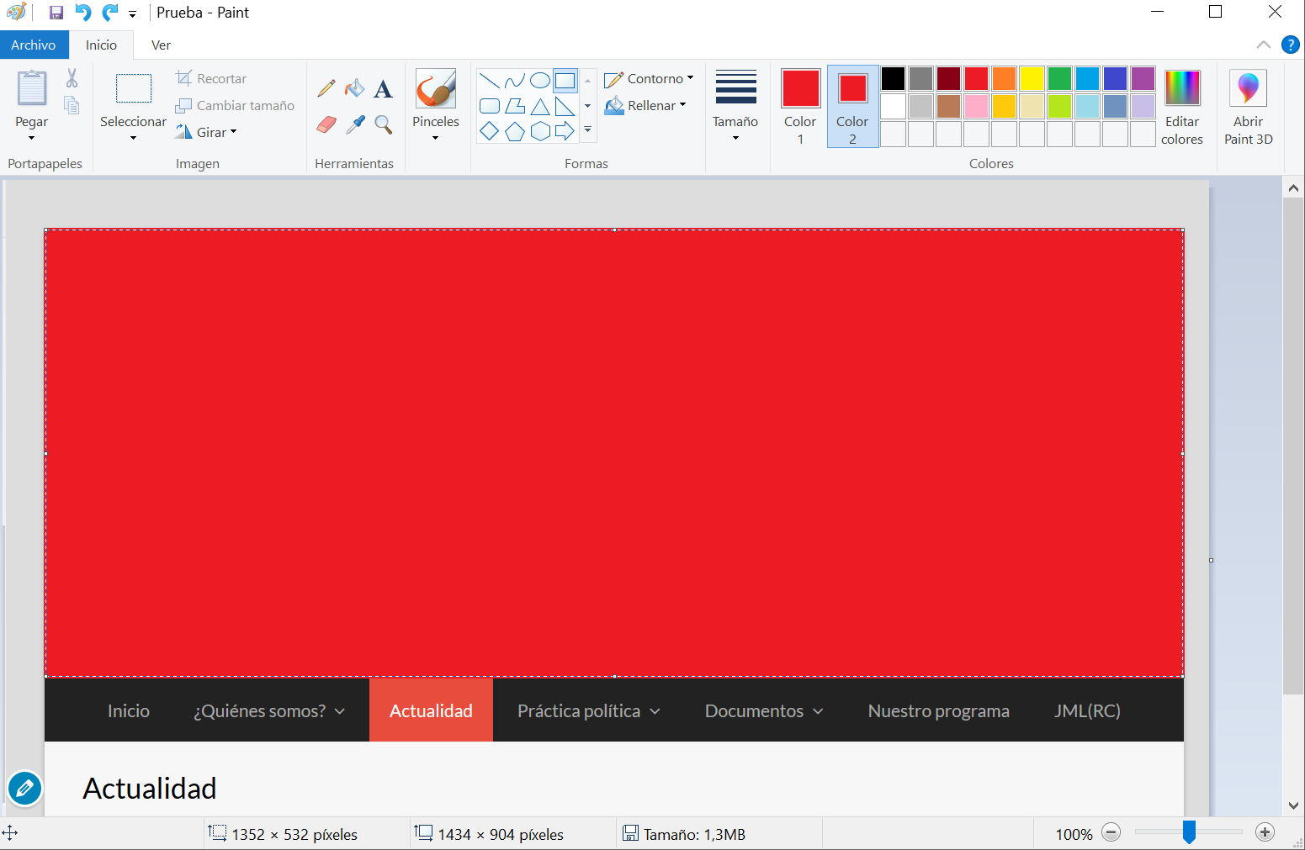1305x850 pixels.
Task: Select the Magnifier tool
Action: coord(384,124)
